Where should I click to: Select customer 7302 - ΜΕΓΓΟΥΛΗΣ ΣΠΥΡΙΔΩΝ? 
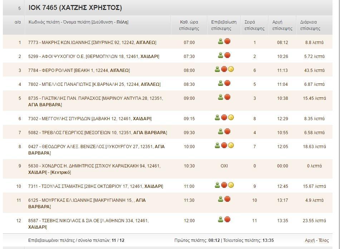[x=90, y=119]
